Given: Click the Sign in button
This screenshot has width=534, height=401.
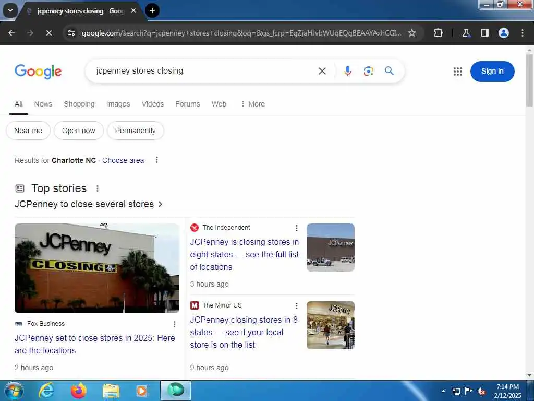Looking at the screenshot, I should 492,71.
